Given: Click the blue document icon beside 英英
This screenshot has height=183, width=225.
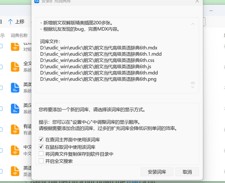Looking at the screenshot, I should (x=15, y=88).
